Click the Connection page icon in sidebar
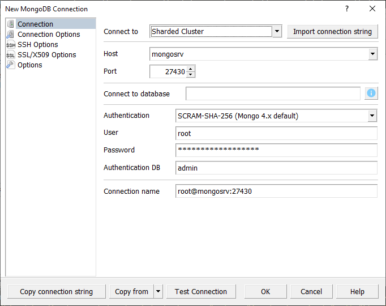Viewport: 386px width, 306px height. pos(11,24)
